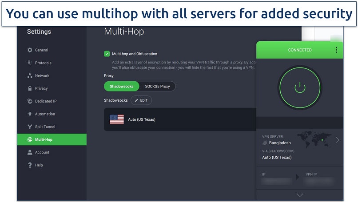This screenshot has width=358, height=202.
Task: Click the Automation icon in sidebar
Action: (x=30, y=114)
